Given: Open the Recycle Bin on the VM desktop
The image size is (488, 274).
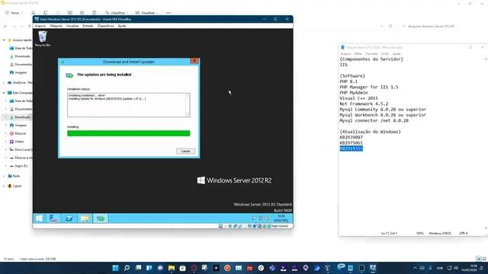Looking at the screenshot, I should pyautogui.click(x=43, y=39).
